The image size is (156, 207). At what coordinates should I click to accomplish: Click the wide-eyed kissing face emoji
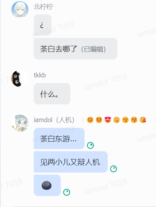point(117,120)
